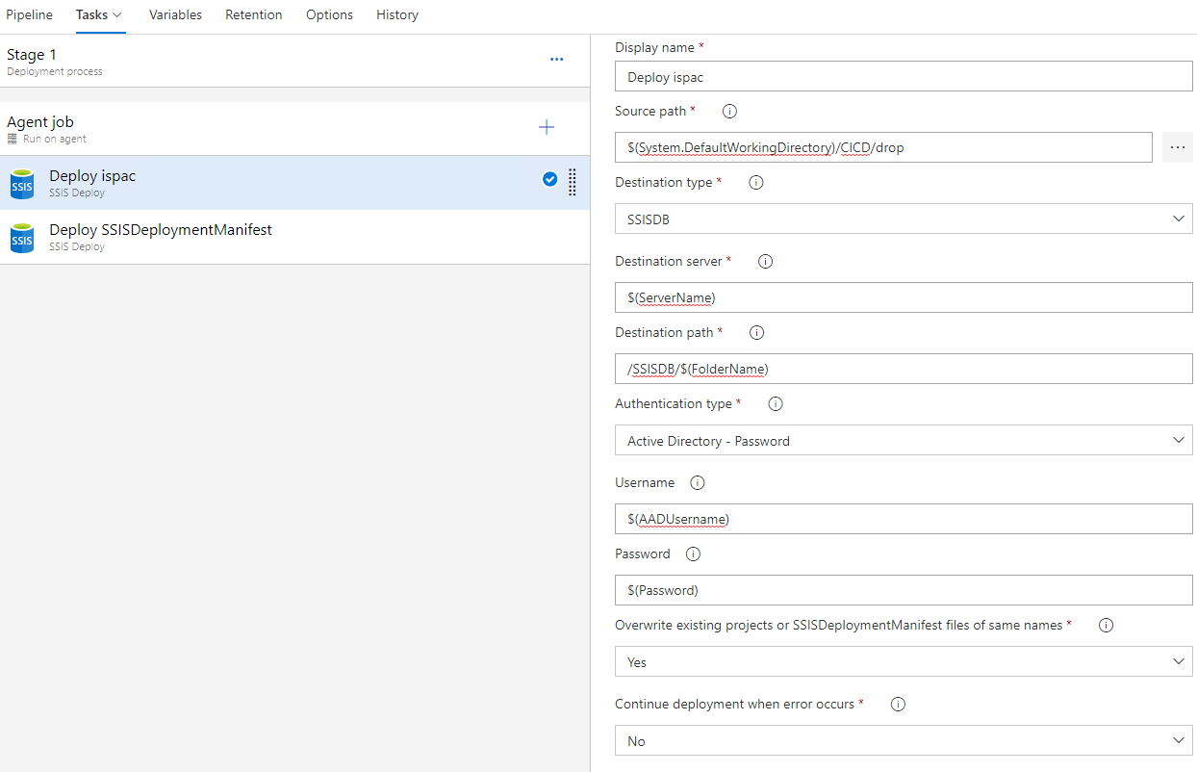The height and width of the screenshot is (772, 1197).
Task: Click the plus icon to add a task
Action: [x=546, y=126]
